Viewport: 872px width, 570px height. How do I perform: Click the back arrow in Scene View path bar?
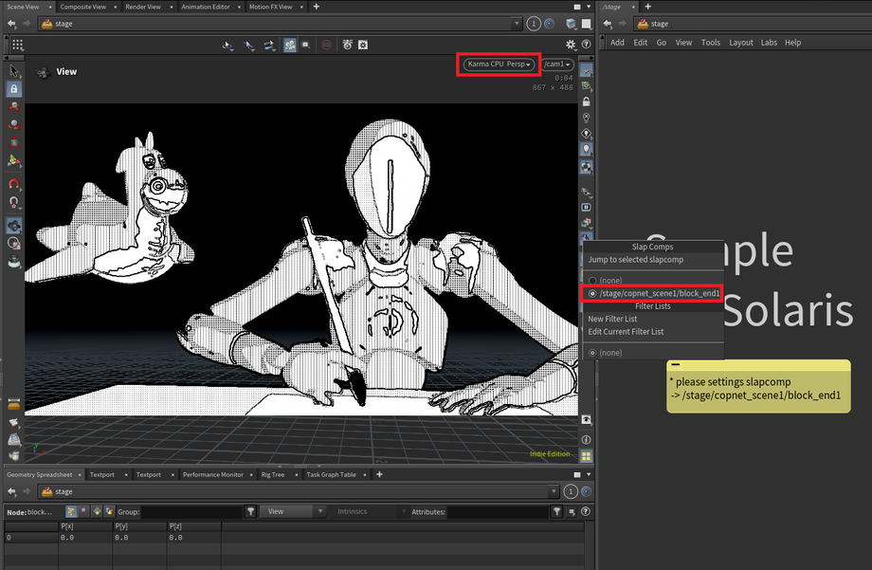coord(12,24)
